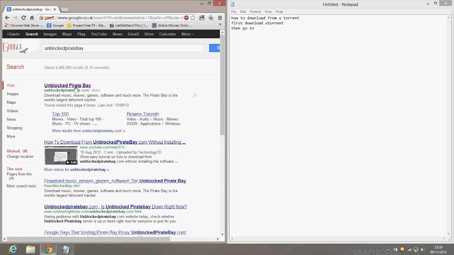Click Chrome's back arrow button
The height and width of the screenshot is (255, 454).
click(x=7, y=18)
